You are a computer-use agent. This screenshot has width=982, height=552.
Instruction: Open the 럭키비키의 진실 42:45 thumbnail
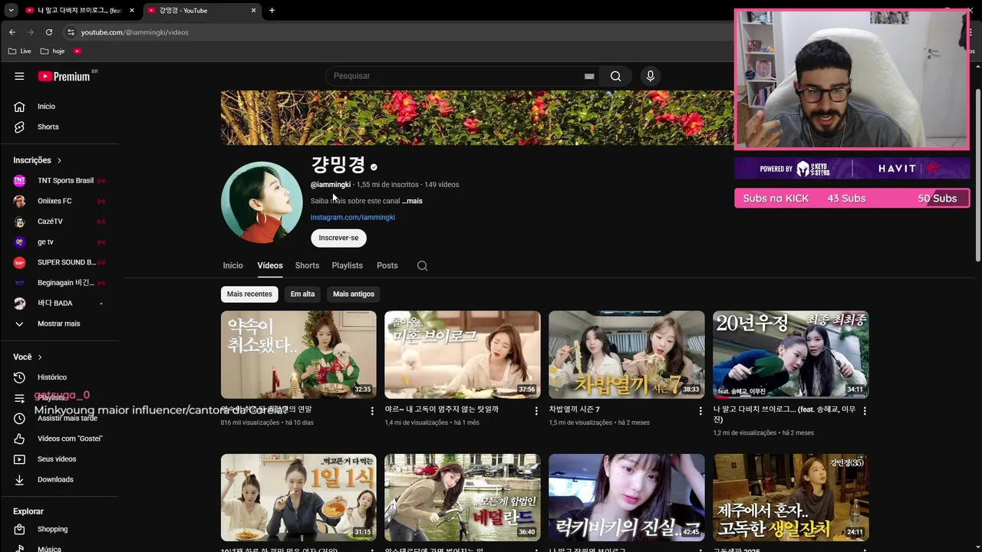pos(627,498)
